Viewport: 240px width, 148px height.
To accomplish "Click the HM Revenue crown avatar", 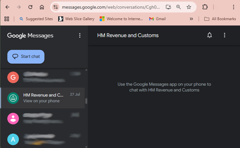I will coord(13,98).
